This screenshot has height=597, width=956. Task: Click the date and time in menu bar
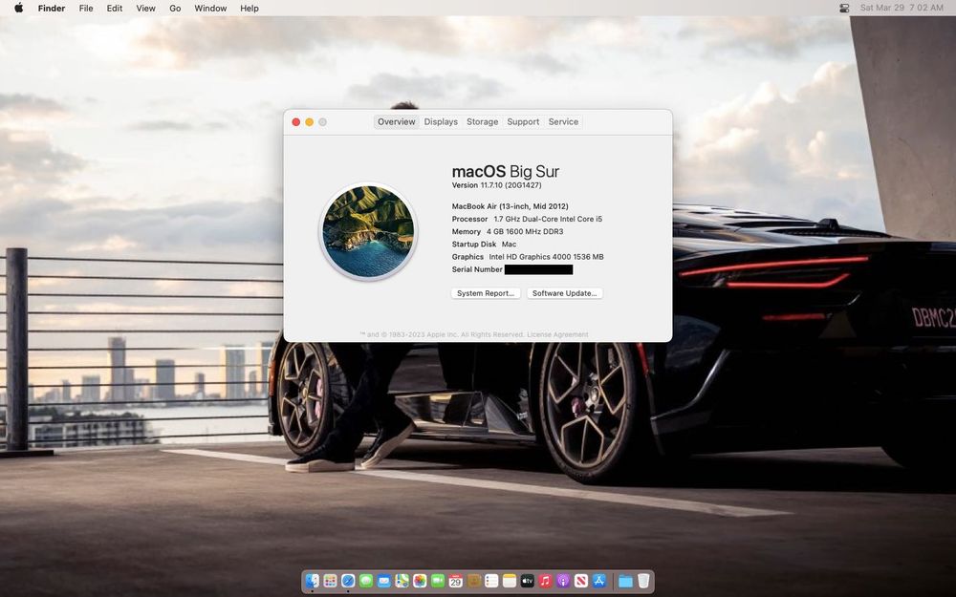point(902,8)
